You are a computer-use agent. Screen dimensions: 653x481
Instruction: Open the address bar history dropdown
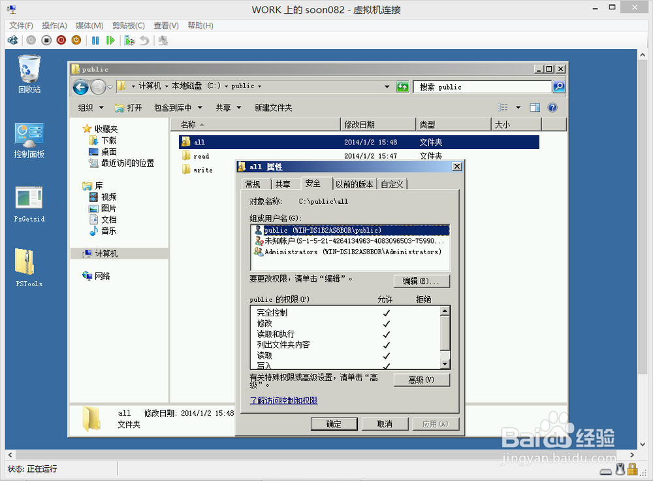(387, 87)
